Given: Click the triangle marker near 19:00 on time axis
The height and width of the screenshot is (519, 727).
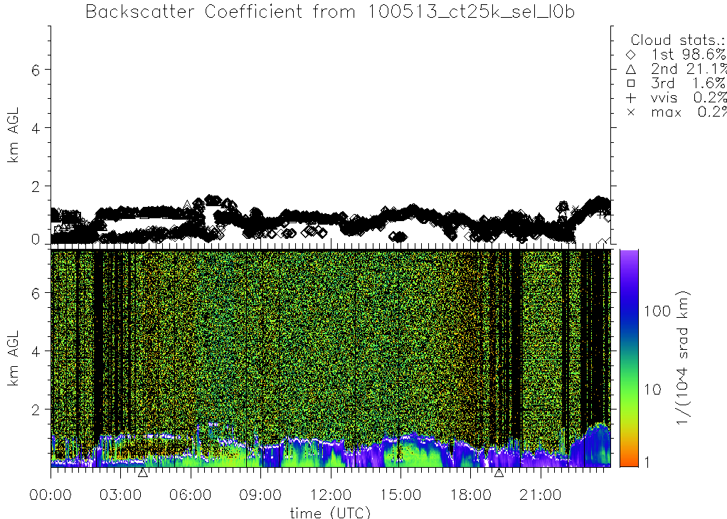Looking at the screenshot, I should [x=499, y=472].
